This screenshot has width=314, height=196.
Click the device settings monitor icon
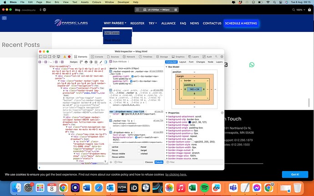coord(58,57)
